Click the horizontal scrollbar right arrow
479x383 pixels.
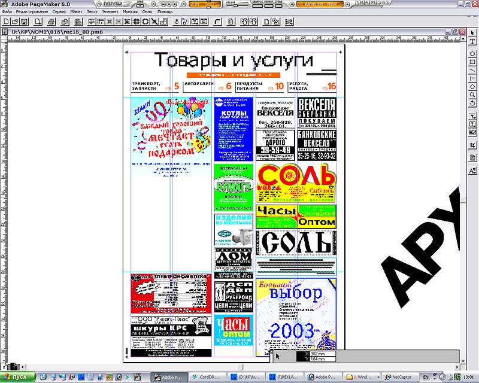pyautogui.click(x=457, y=367)
